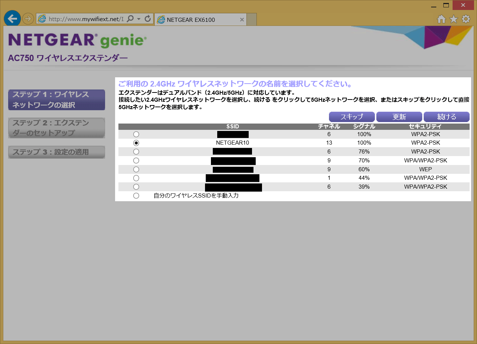Open the browser home icon
Screen dimensions: 477x344
click(441, 19)
